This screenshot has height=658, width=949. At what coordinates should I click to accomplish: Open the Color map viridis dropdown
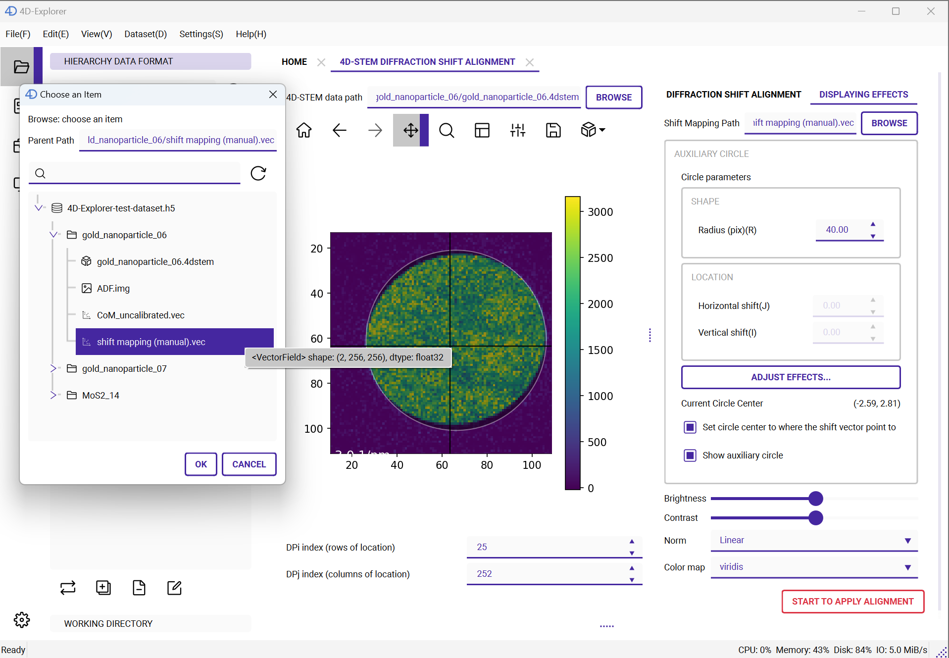[x=814, y=567]
